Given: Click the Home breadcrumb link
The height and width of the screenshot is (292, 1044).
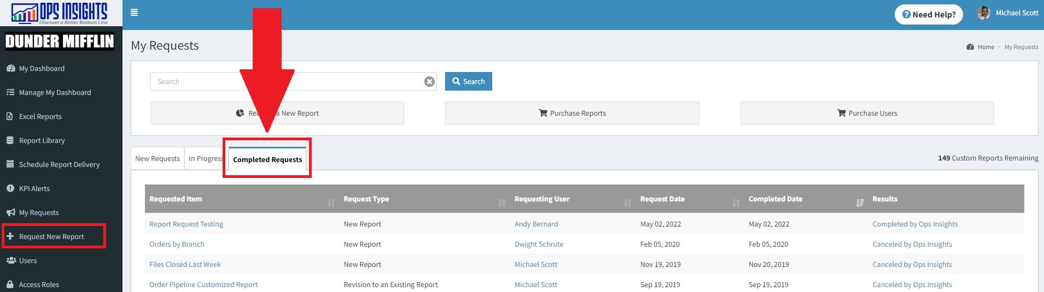Looking at the screenshot, I should click(x=986, y=47).
